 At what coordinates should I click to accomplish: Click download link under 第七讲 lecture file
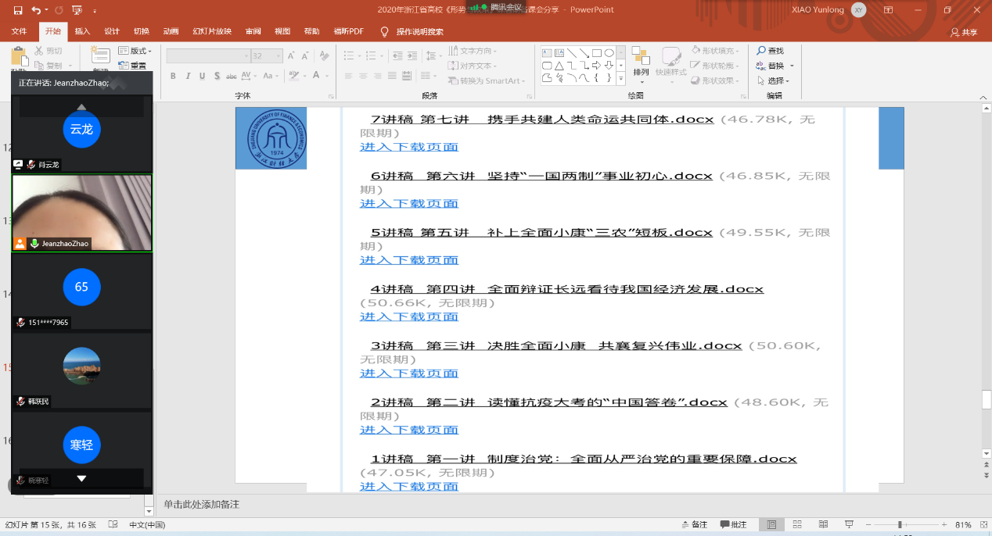tap(408, 147)
